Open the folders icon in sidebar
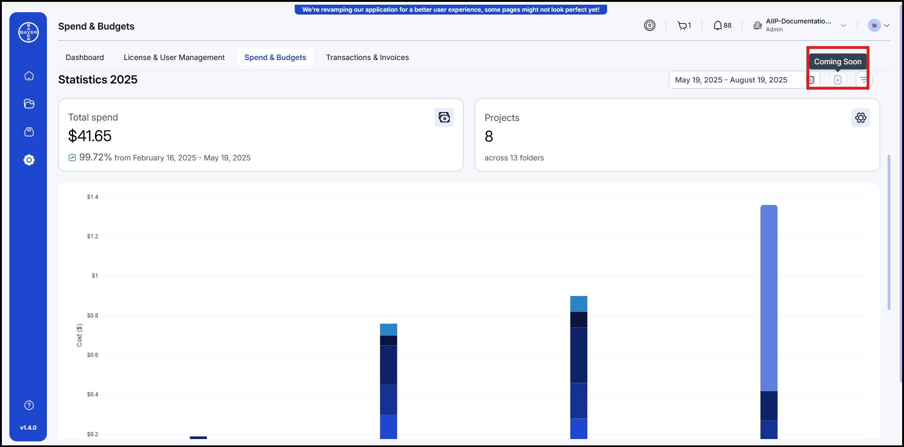 [x=29, y=104]
